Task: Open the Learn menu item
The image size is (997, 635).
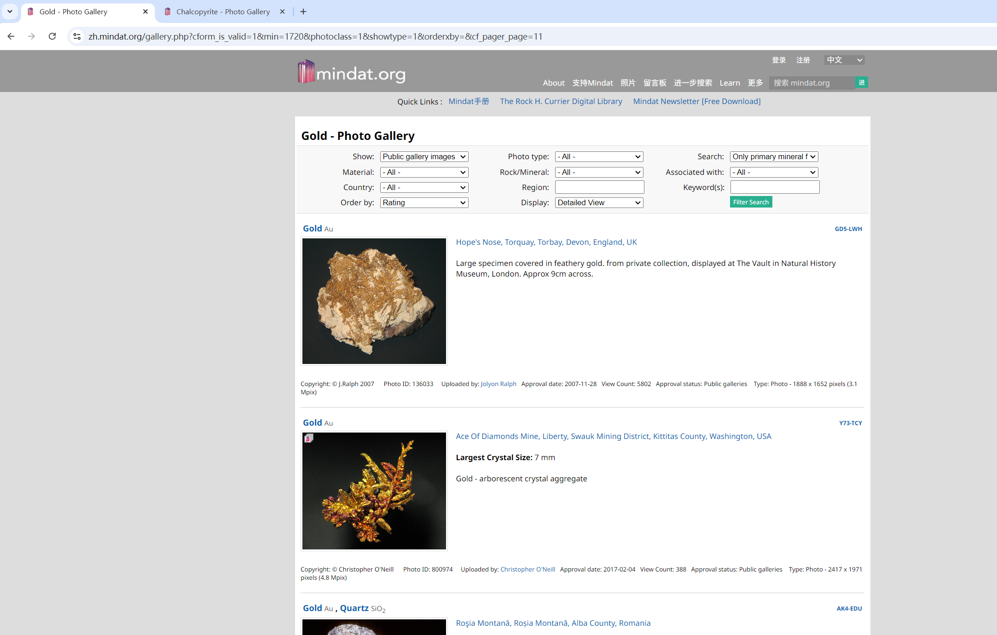Action: pyautogui.click(x=730, y=83)
